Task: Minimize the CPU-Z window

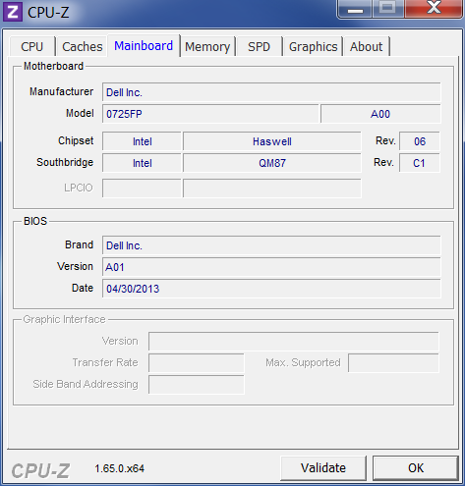Action: click(x=355, y=9)
